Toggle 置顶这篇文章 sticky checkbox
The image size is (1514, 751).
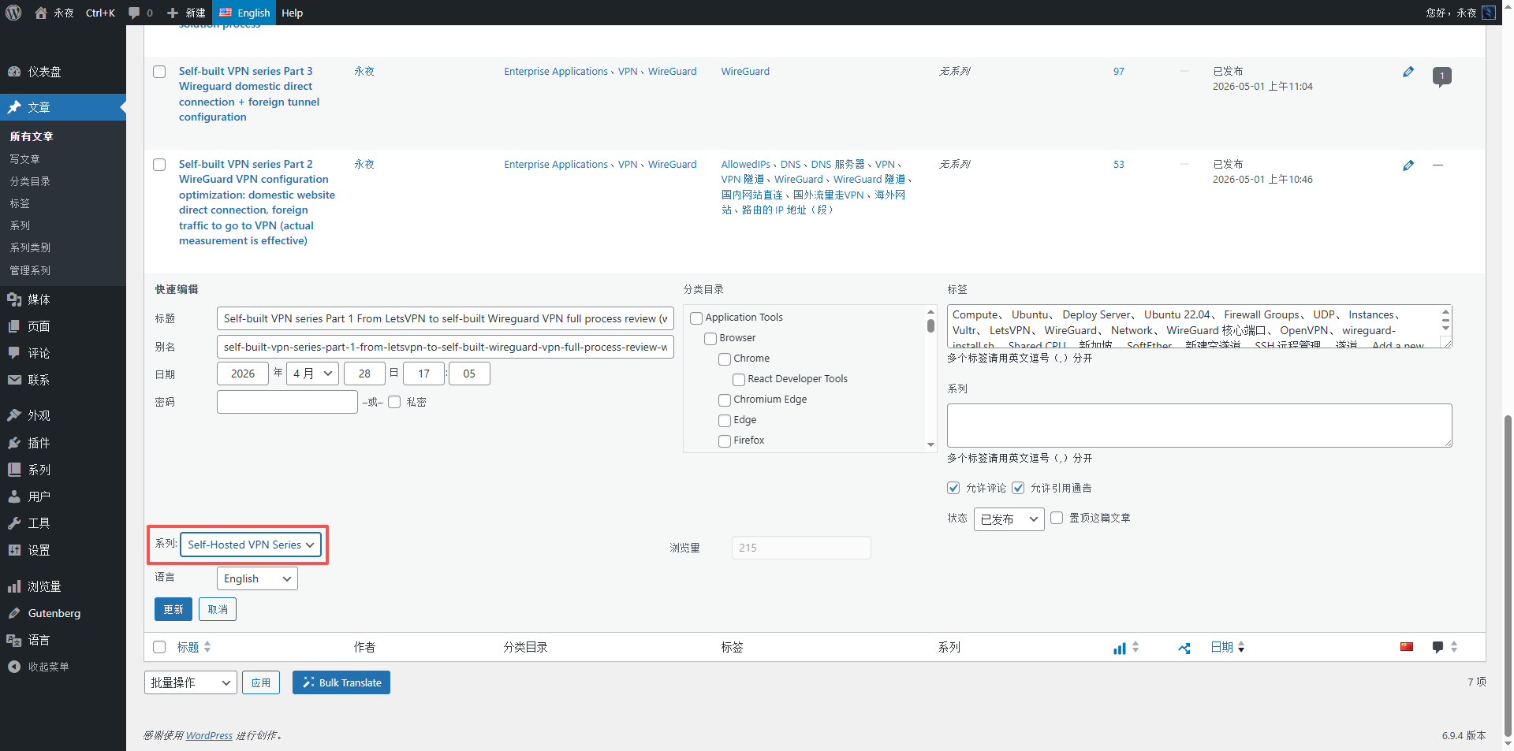[x=1057, y=518]
